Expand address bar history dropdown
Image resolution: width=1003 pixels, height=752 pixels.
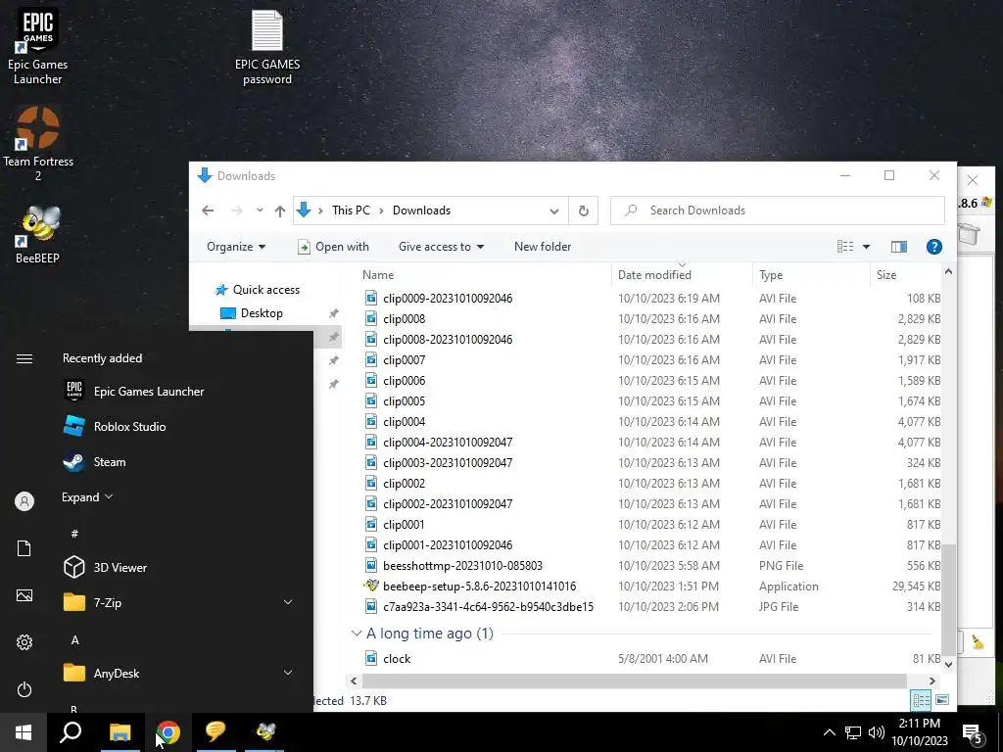pyautogui.click(x=554, y=211)
